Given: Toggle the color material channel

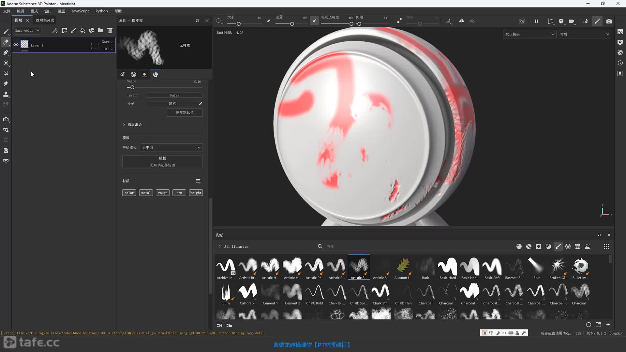Looking at the screenshot, I should coord(129,193).
